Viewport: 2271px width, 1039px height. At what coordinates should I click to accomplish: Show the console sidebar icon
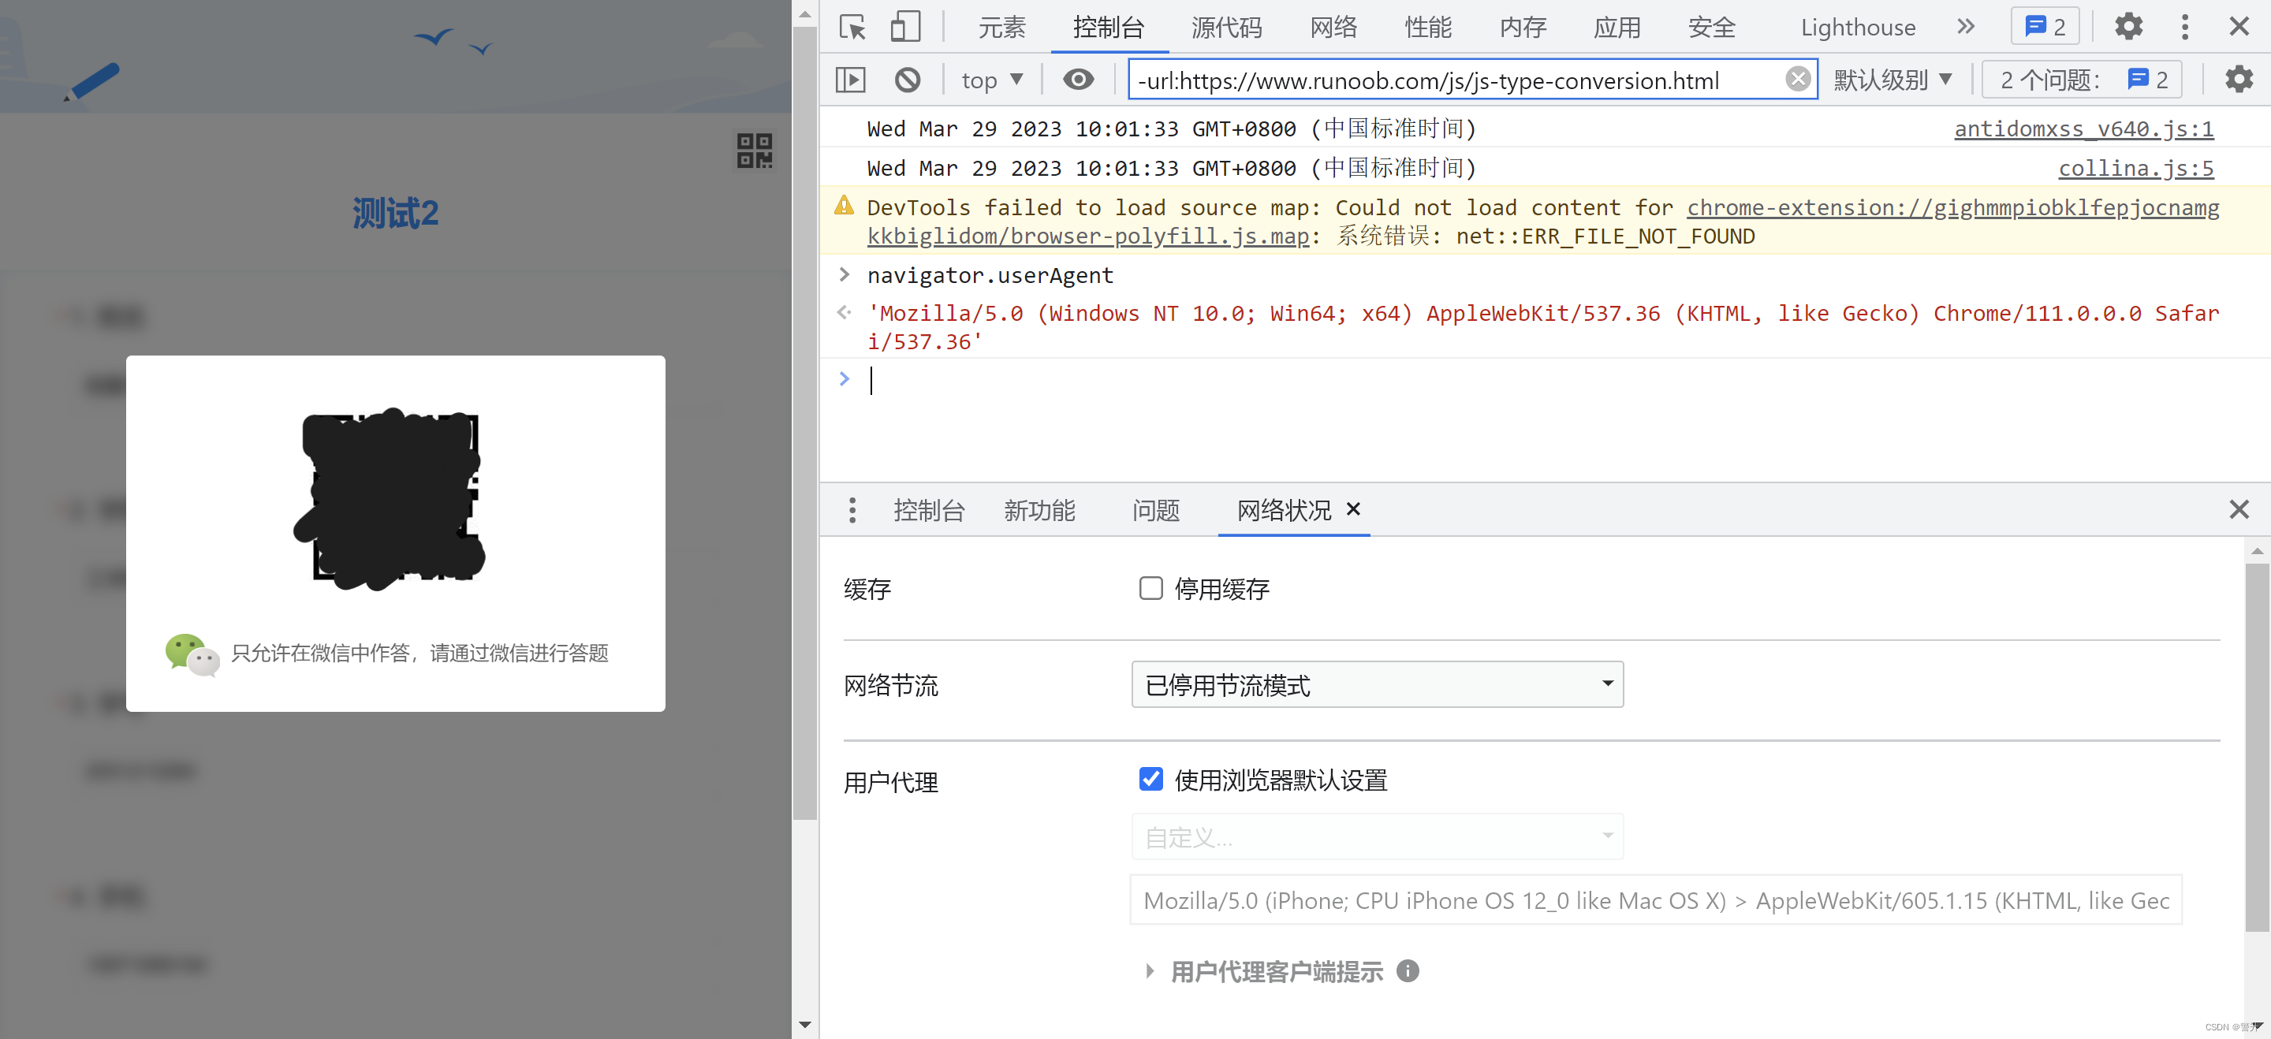point(851,80)
